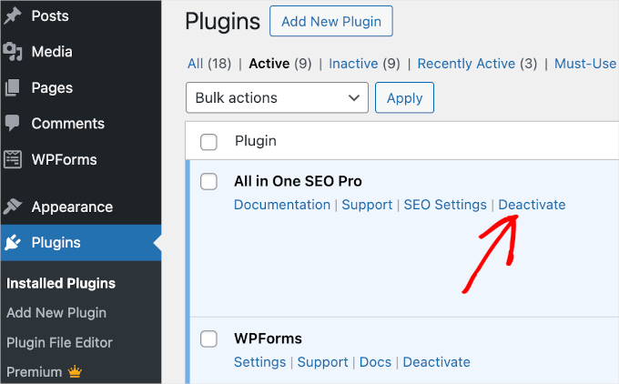Click the Pages icon in sidebar
This screenshot has width=619, height=384.
point(13,88)
